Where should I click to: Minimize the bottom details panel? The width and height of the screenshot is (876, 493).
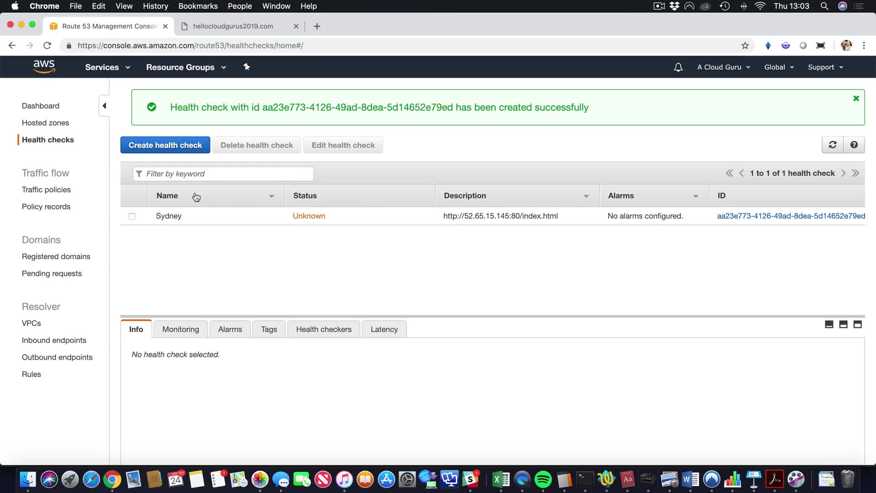[829, 325]
